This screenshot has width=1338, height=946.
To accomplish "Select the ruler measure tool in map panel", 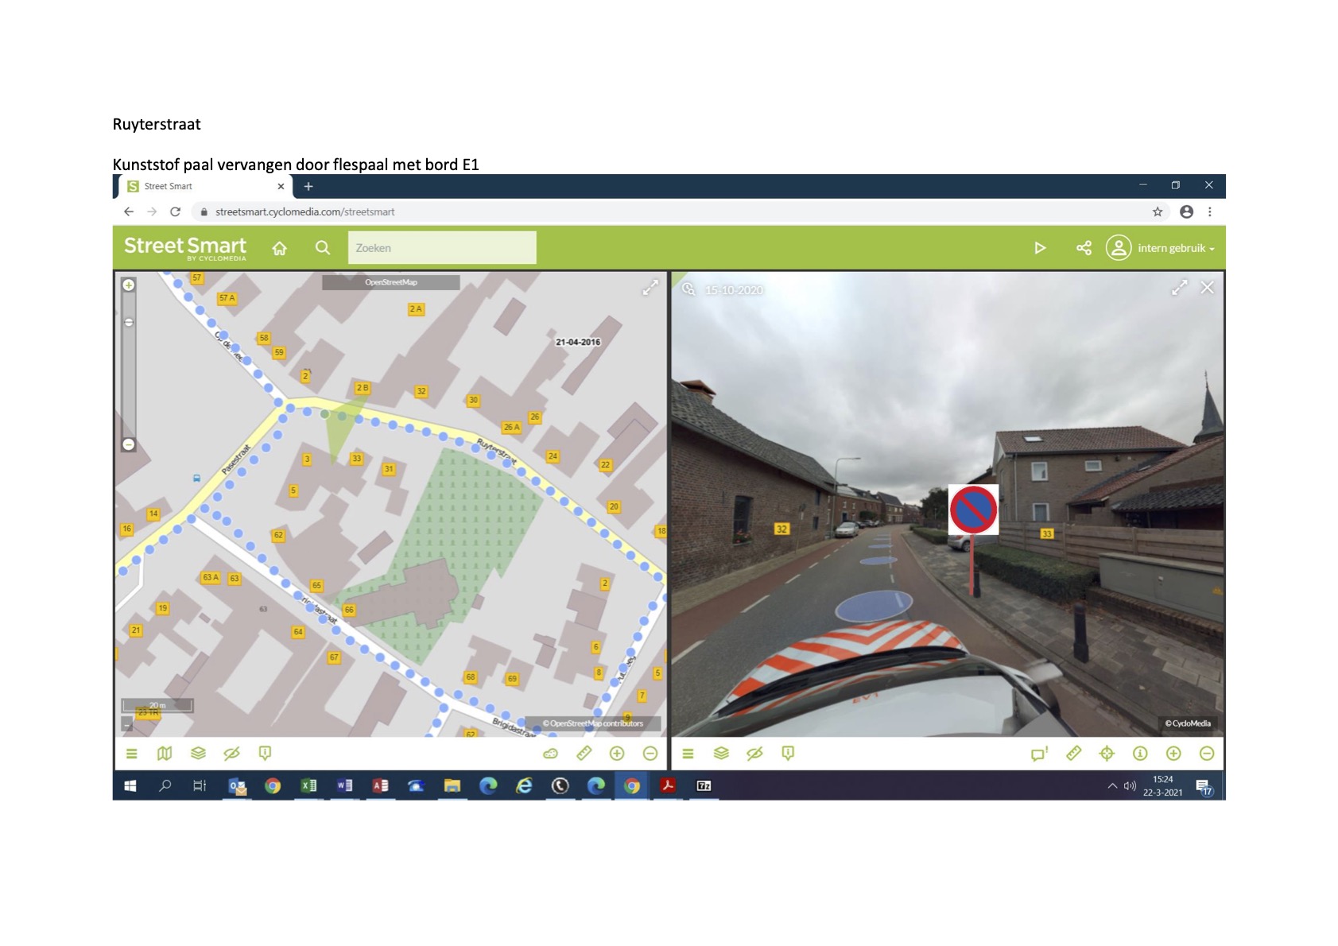I will pyautogui.click(x=584, y=753).
